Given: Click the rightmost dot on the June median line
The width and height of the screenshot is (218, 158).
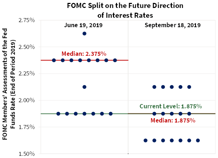Looking at the screenshot, I should pos(115,60).
